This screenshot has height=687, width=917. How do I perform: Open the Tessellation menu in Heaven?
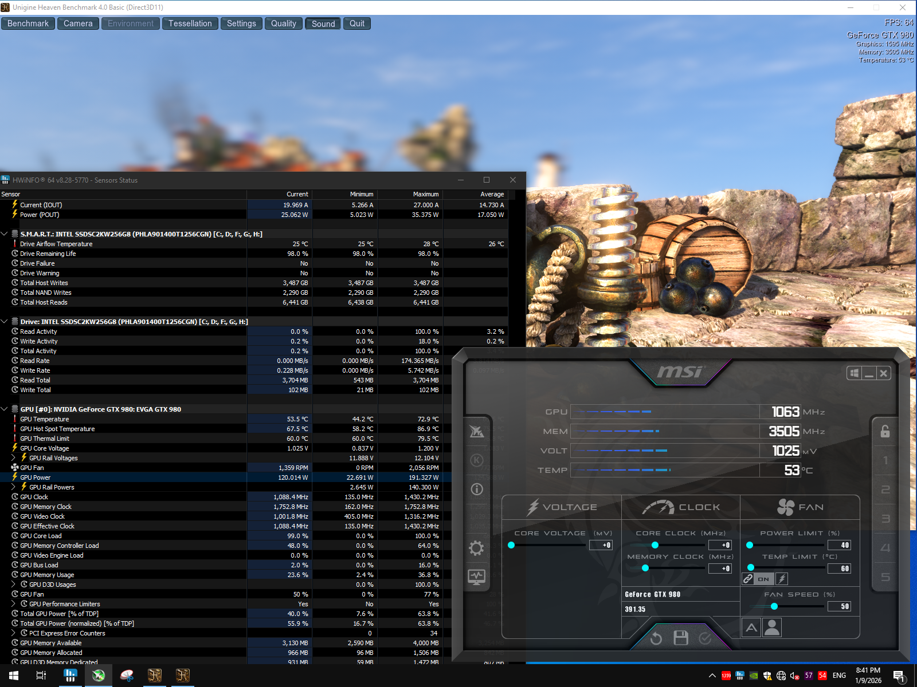pos(190,23)
